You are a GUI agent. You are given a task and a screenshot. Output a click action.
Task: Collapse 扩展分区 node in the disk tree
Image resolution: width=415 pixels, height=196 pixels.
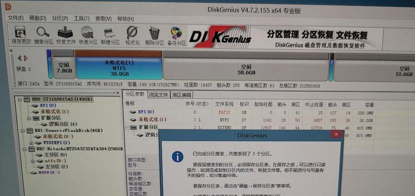29,118
